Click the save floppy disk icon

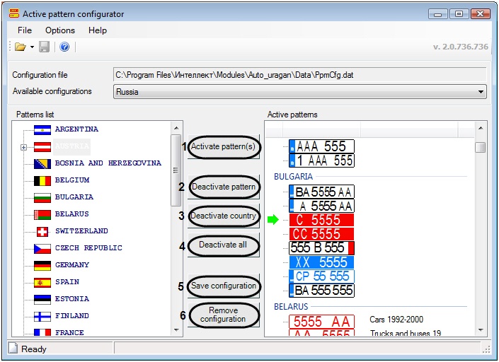[44, 47]
